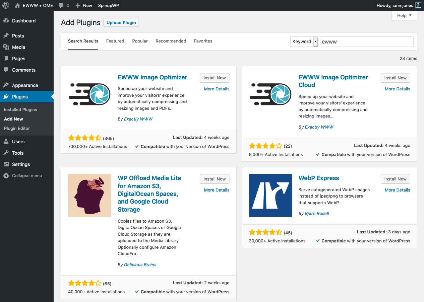The image size is (424, 302).
Task: Click the WP Offload Media head thumbnail
Action: pyautogui.click(x=89, y=196)
